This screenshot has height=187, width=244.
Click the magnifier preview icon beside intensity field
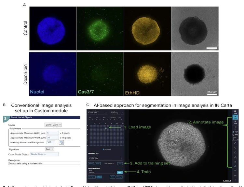pyautogui.click(x=61, y=142)
